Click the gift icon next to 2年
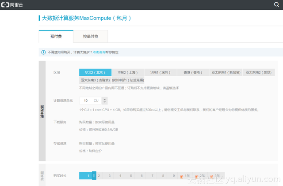This screenshot has height=186, width=283. click(x=196, y=177)
